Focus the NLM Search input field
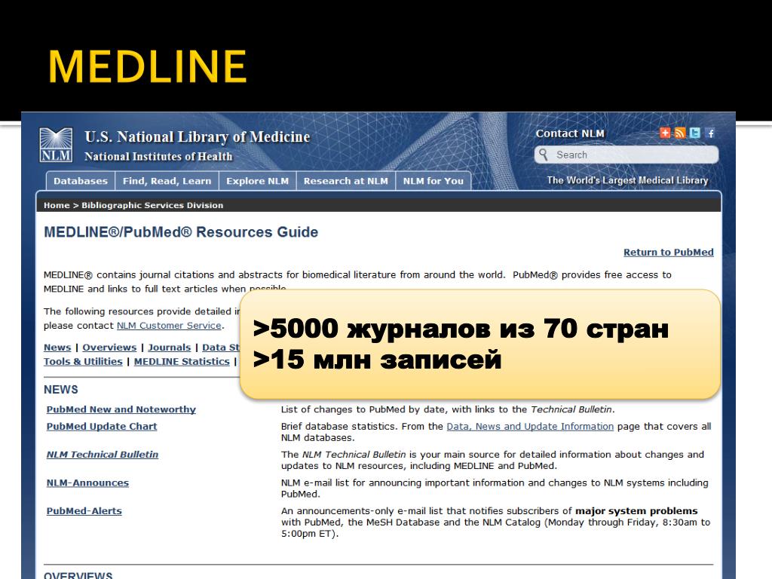 [626, 155]
